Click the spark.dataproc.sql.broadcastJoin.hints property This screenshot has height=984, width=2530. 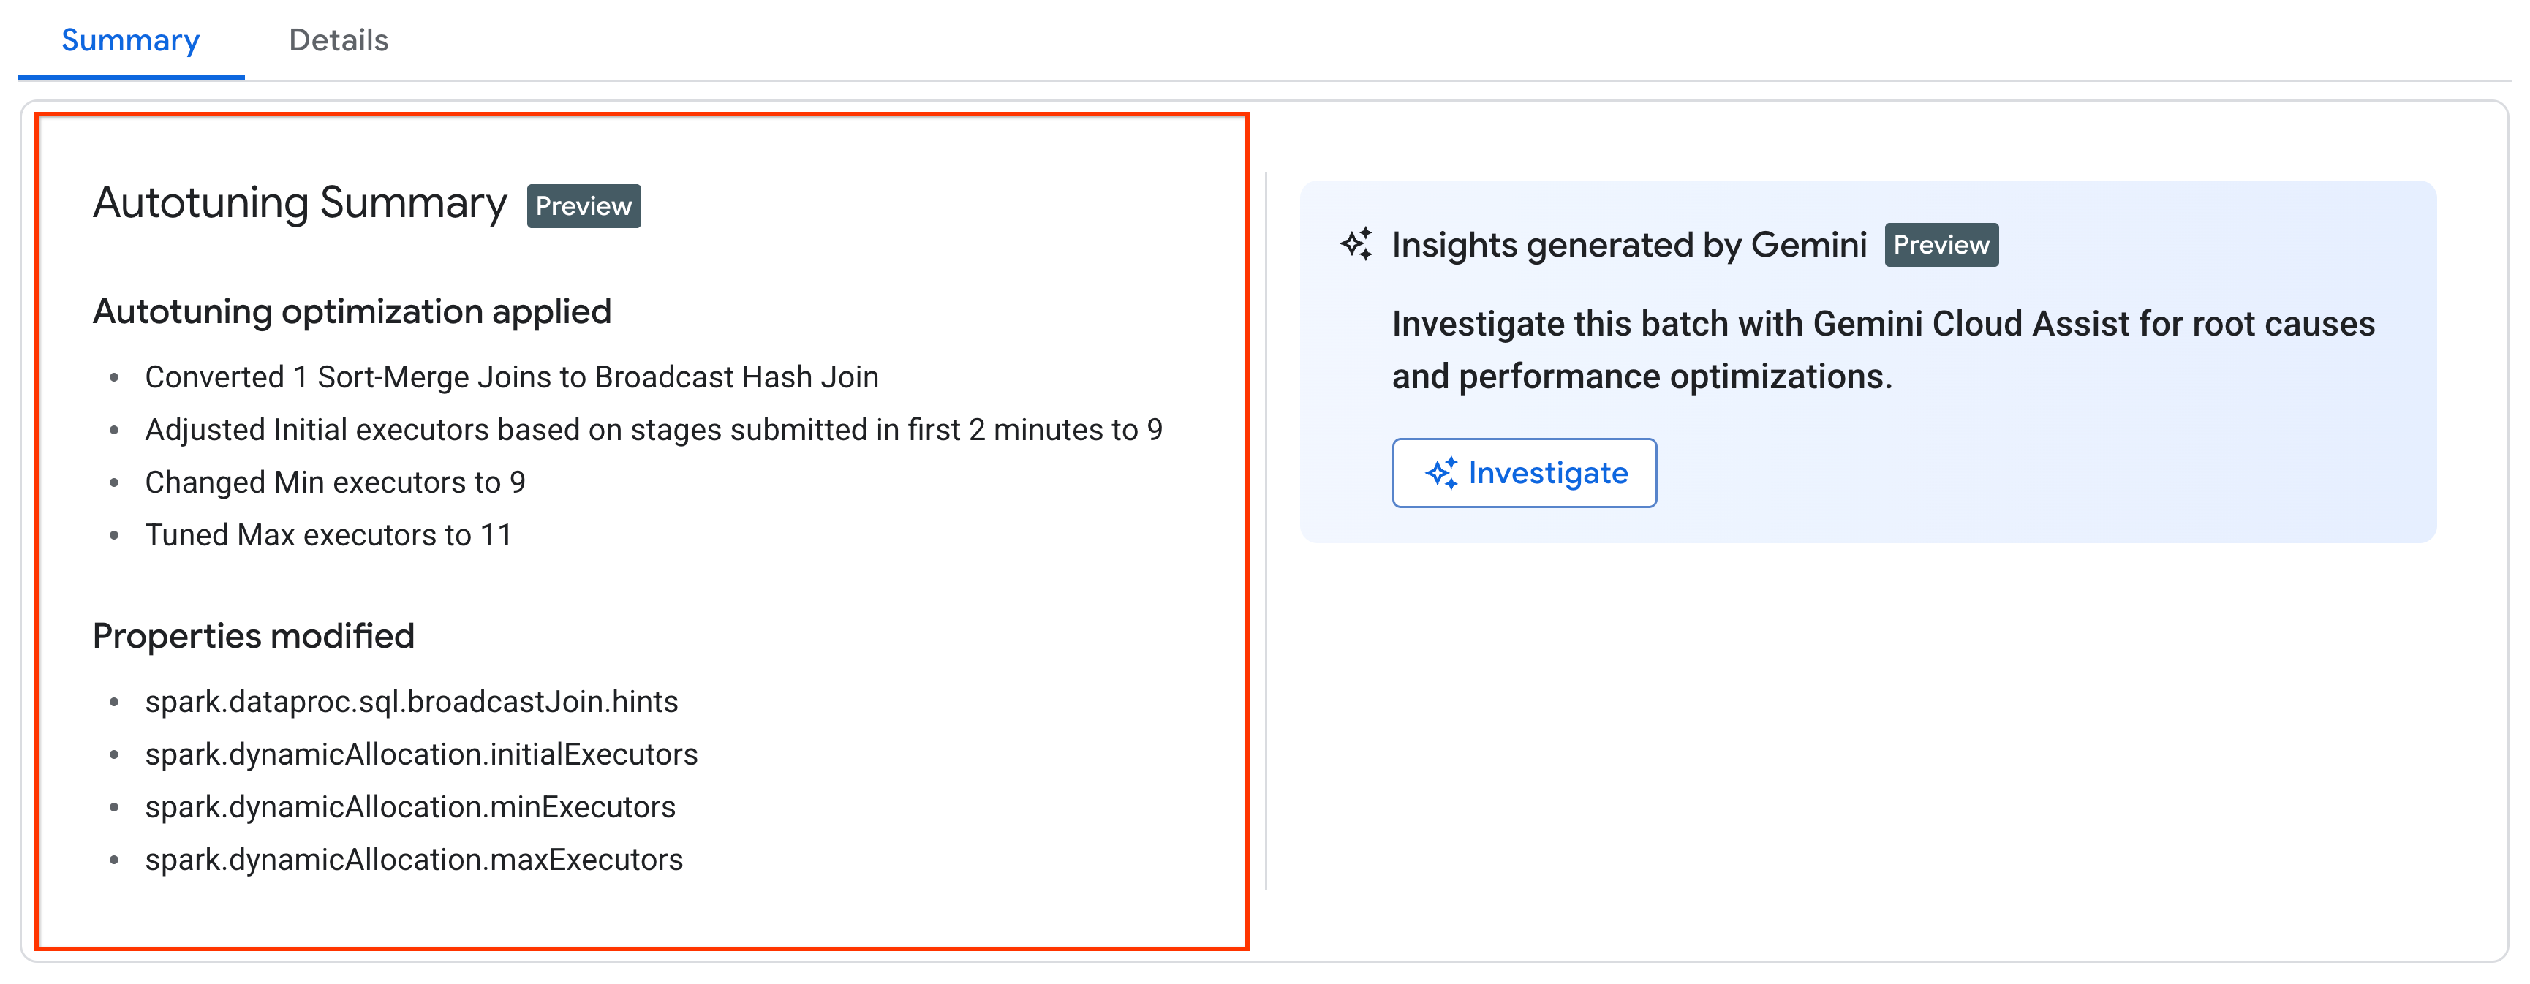point(410,702)
